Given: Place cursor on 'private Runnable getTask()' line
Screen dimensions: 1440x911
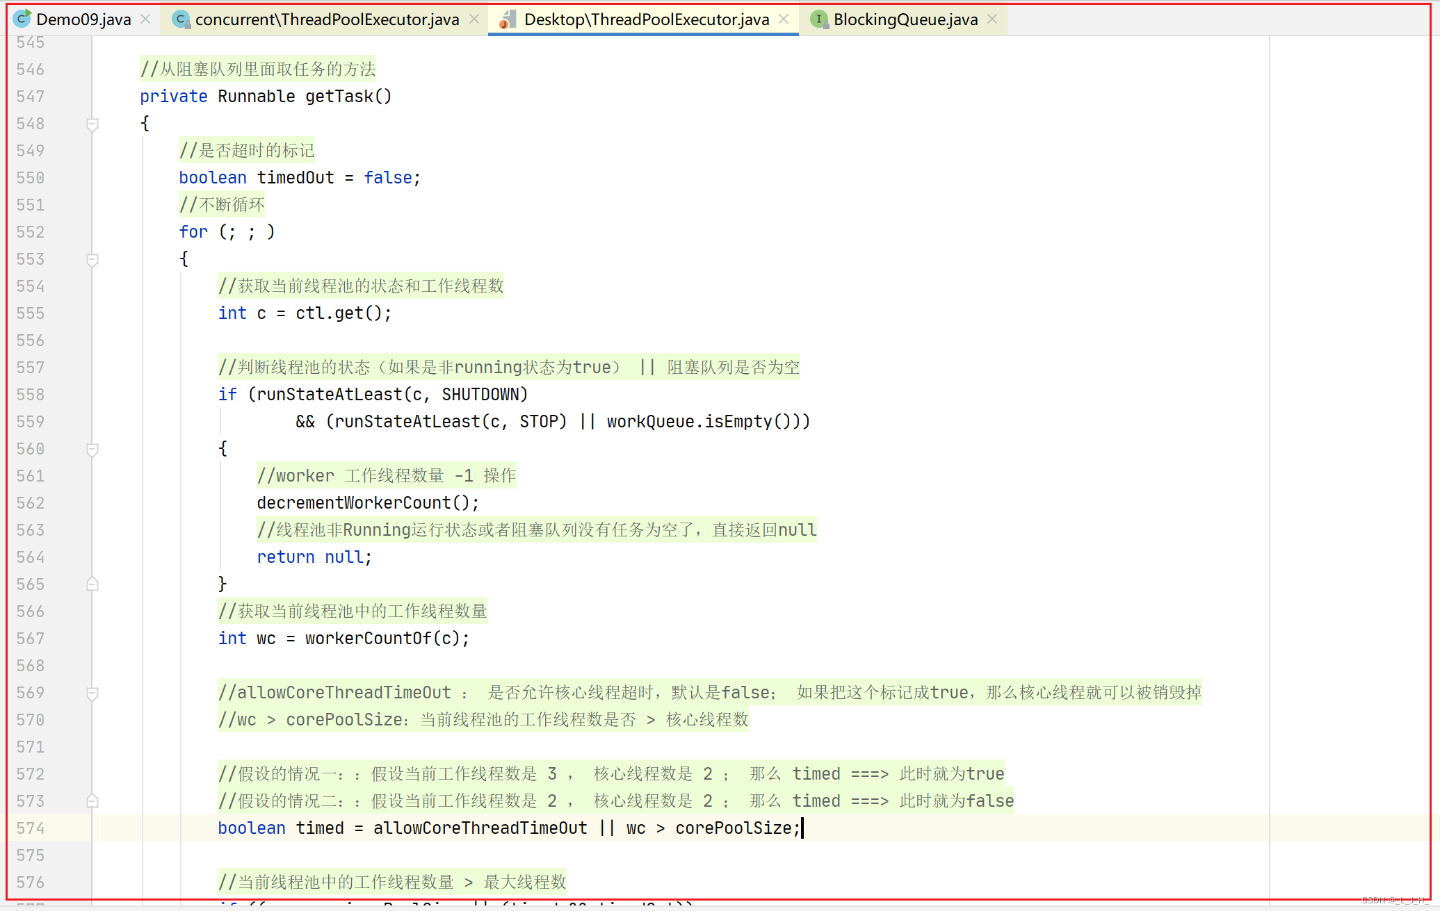Looking at the screenshot, I should (x=266, y=97).
